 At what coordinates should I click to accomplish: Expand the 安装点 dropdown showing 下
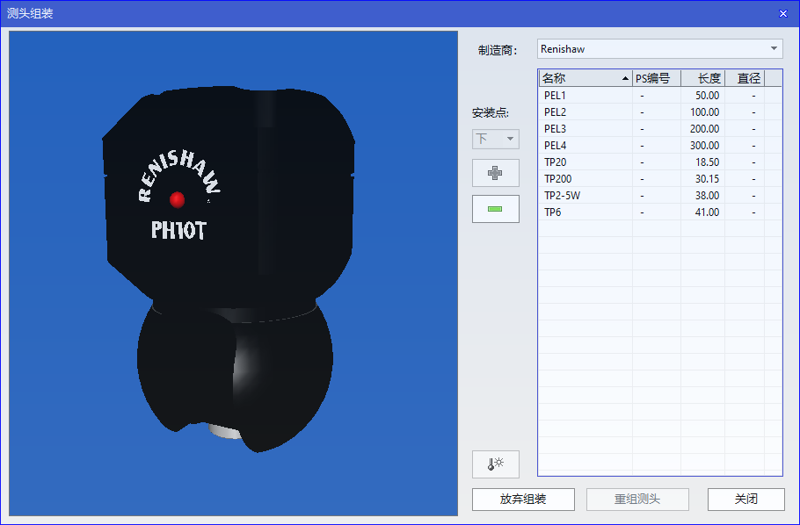(496, 139)
